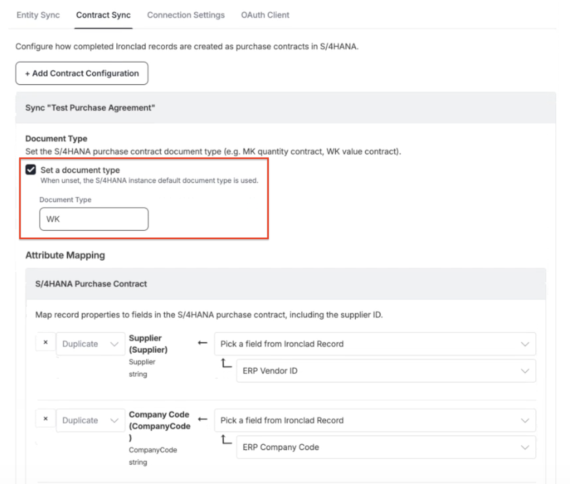Click the Sync "Test Purchase Agreement" header
The image size is (570, 484).
[x=286, y=108]
